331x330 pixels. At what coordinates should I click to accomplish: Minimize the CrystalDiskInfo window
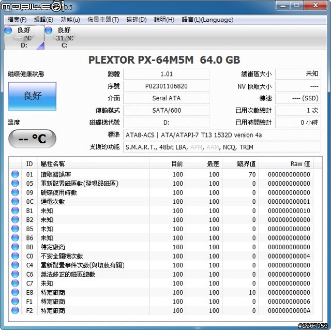(283, 5)
